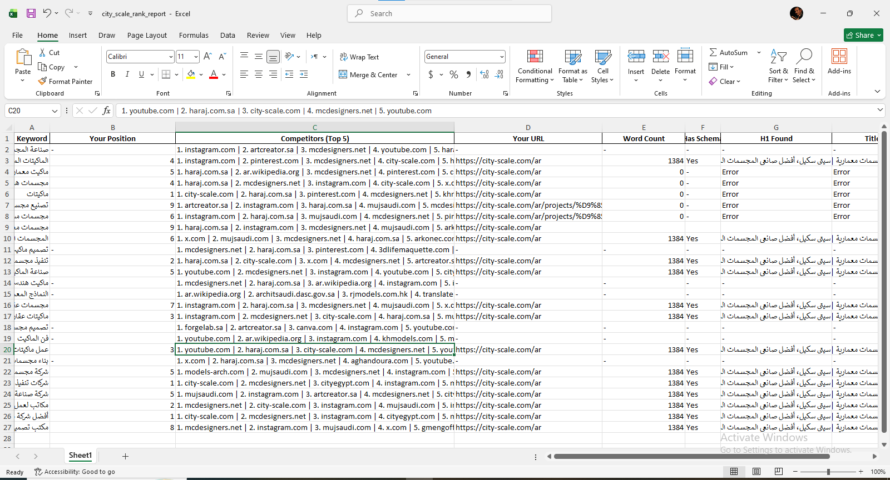This screenshot has width=890, height=480.
Task: Click the red Font Color swatch
Action: click(x=214, y=74)
